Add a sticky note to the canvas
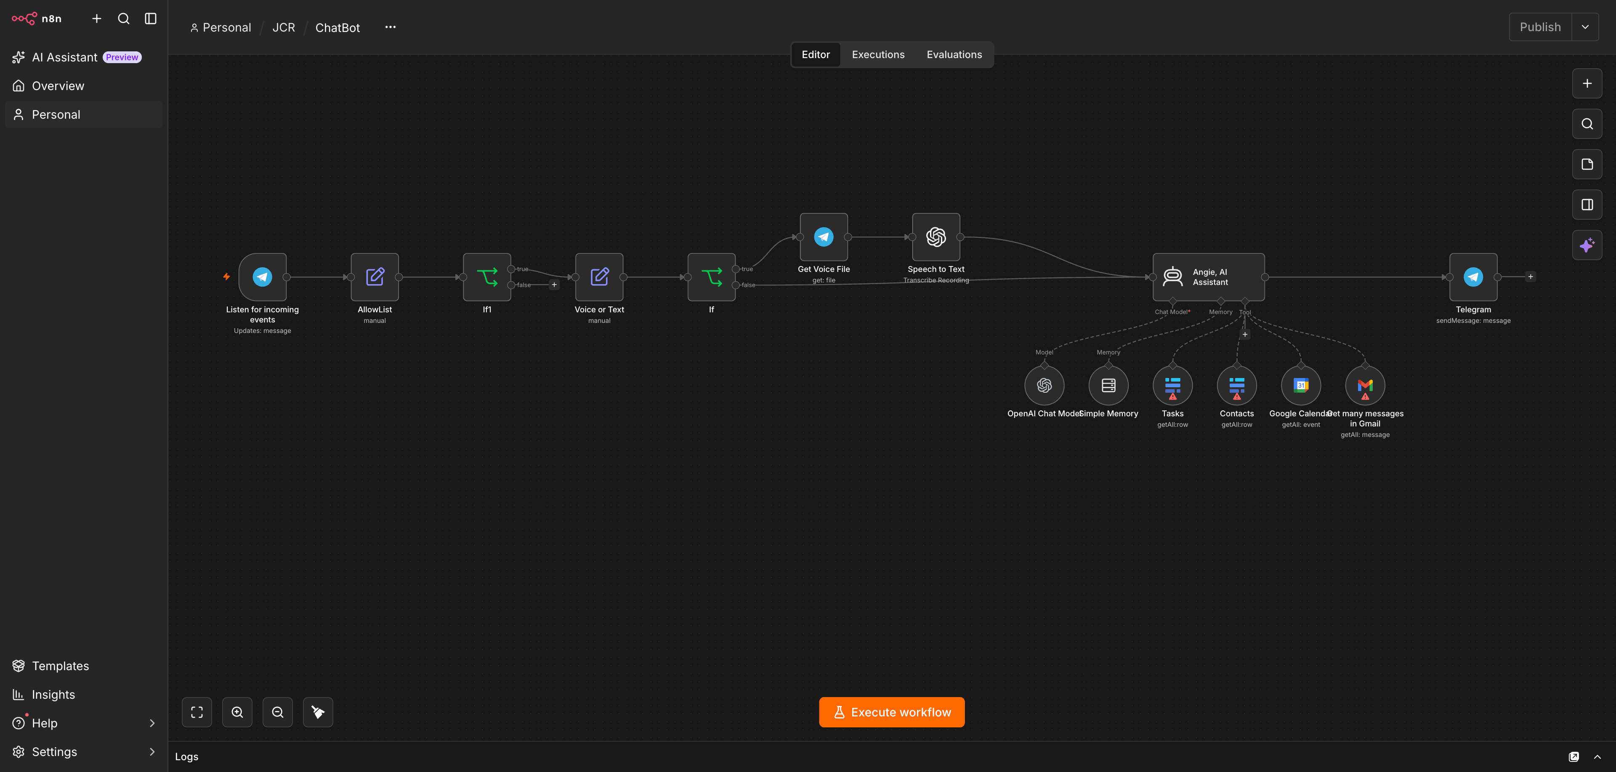The height and width of the screenshot is (772, 1616). [1587, 165]
